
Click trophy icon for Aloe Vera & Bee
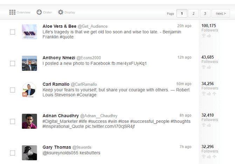click(203, 36)
